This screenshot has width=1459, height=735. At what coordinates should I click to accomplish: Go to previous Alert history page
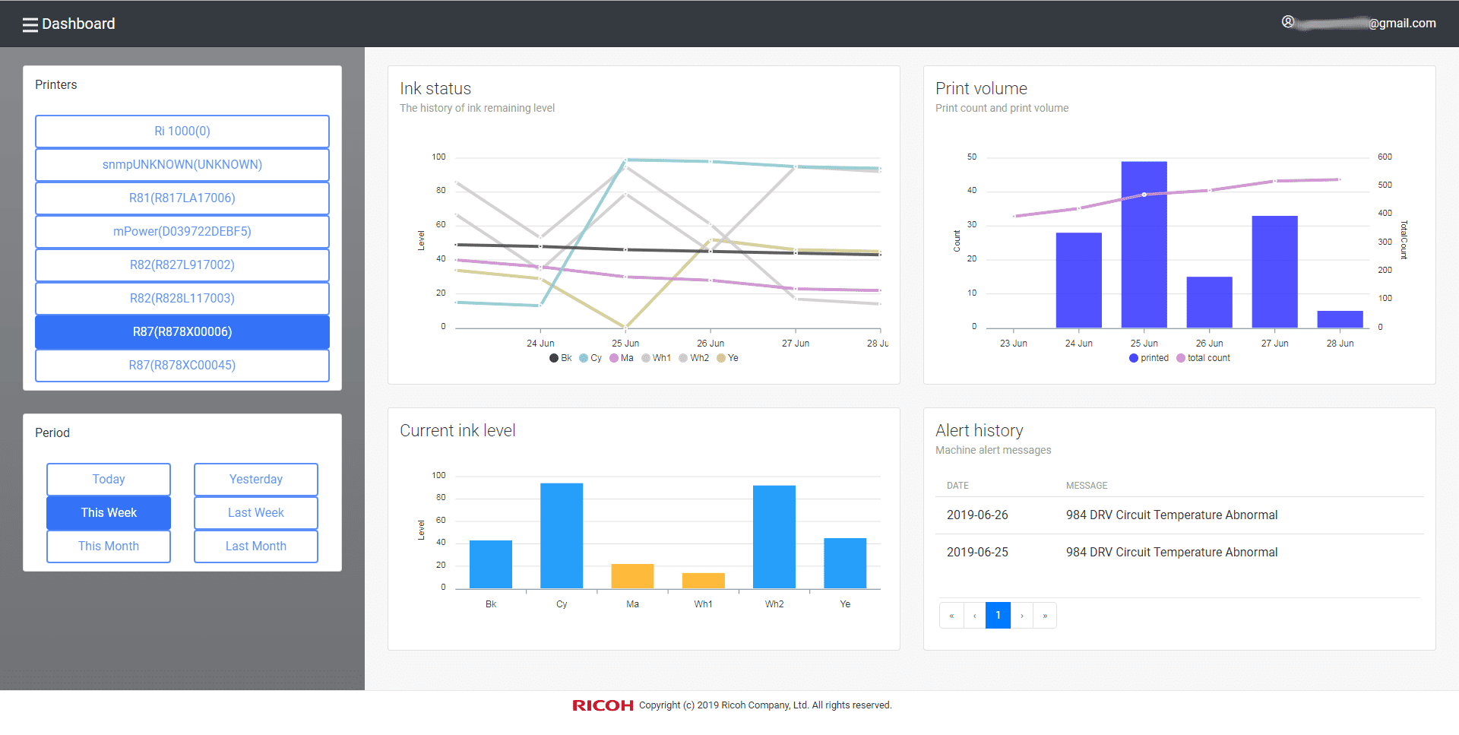[x=974, y=615]
